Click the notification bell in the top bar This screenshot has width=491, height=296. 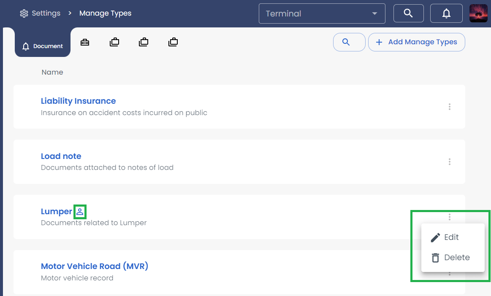446,13
